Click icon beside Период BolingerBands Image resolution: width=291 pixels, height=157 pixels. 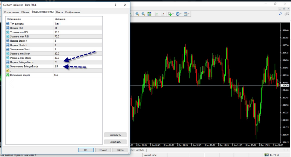7,62
